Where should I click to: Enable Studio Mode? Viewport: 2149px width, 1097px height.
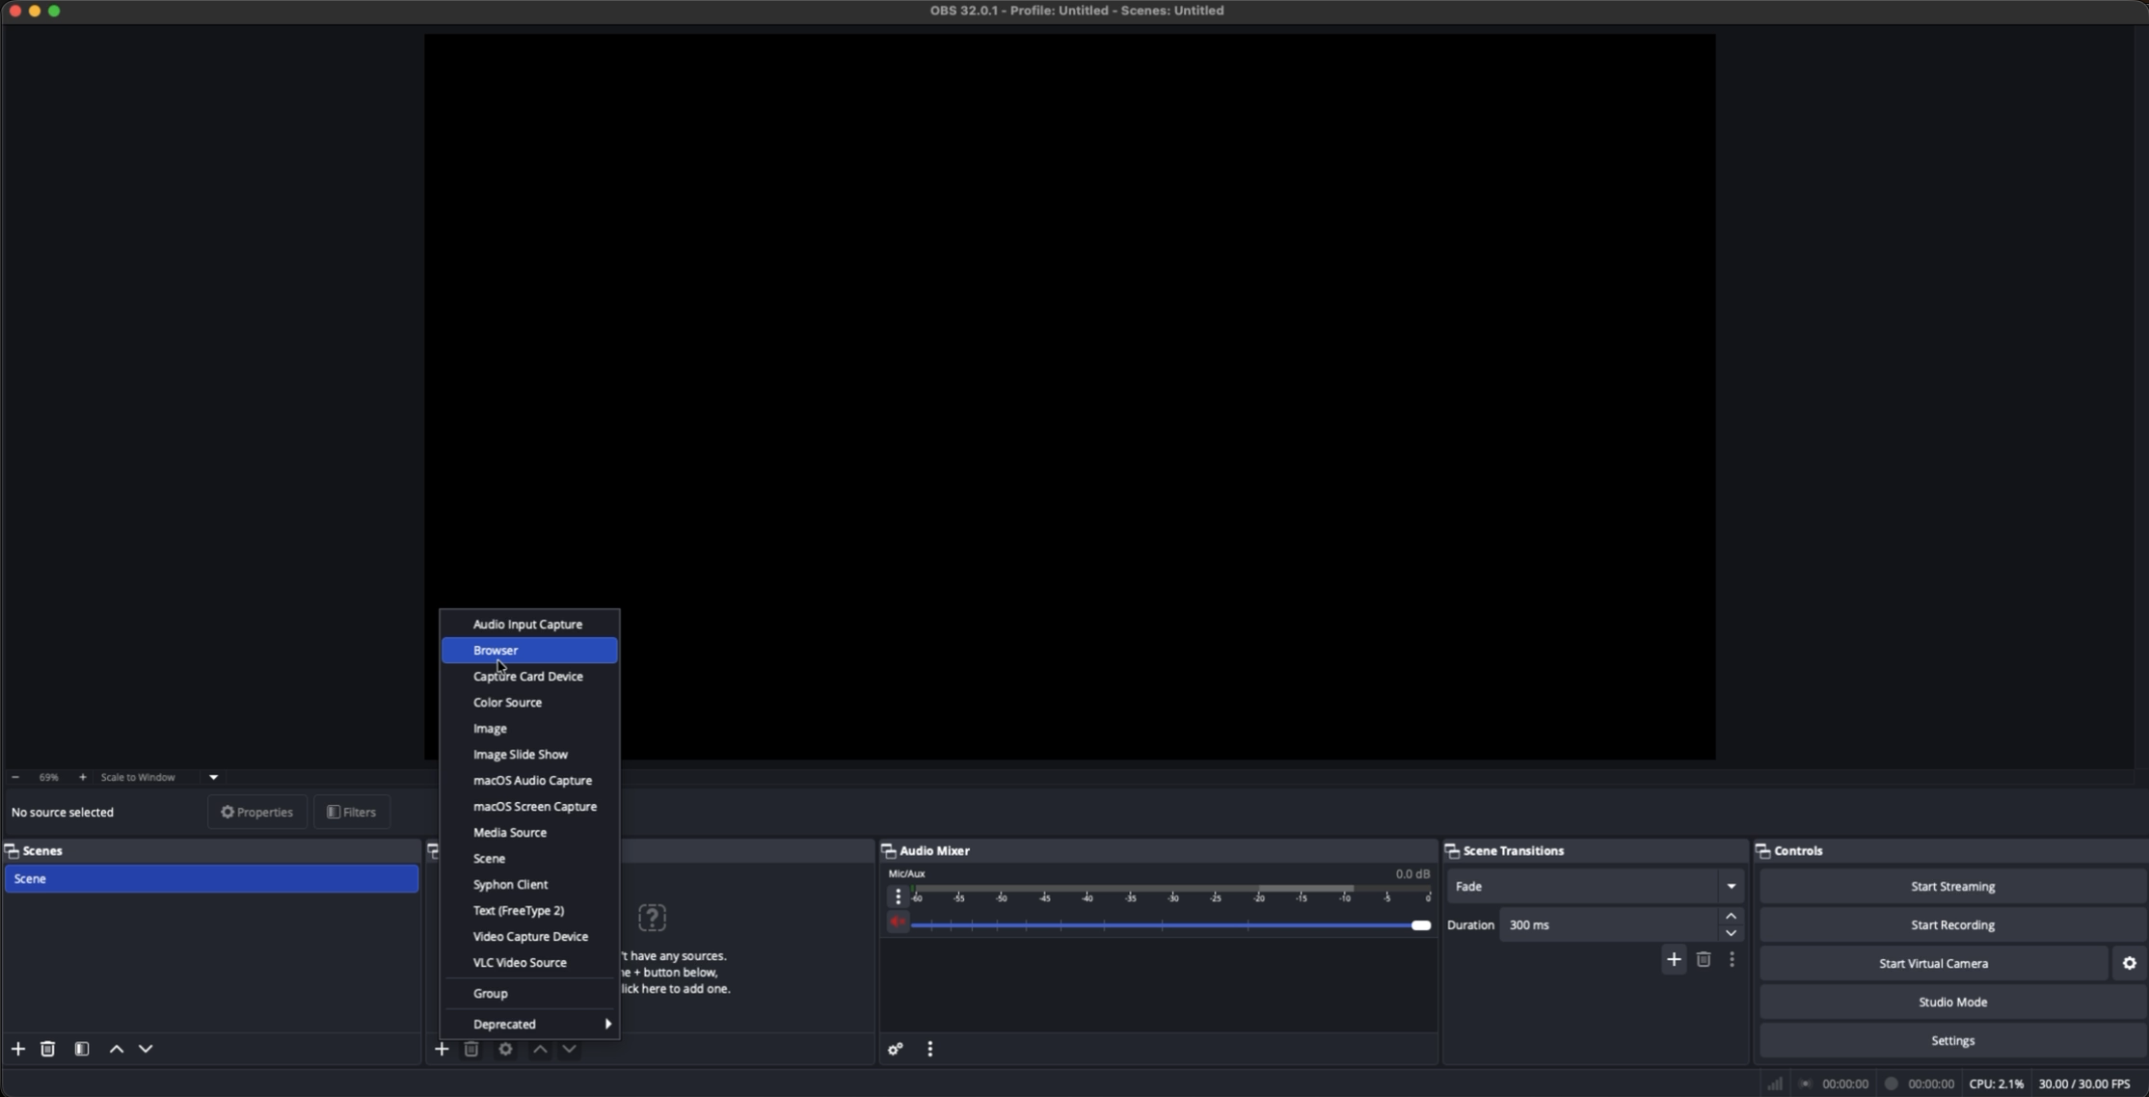1952,1002
